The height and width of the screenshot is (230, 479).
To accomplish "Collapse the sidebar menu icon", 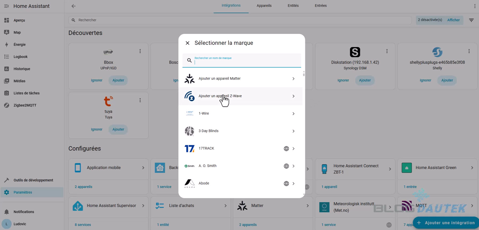I will click(7, 6).
